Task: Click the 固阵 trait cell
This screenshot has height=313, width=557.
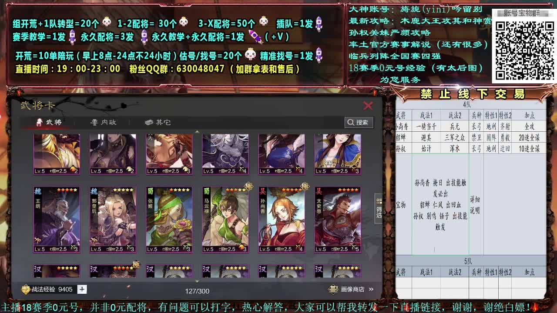Action: 491,137
